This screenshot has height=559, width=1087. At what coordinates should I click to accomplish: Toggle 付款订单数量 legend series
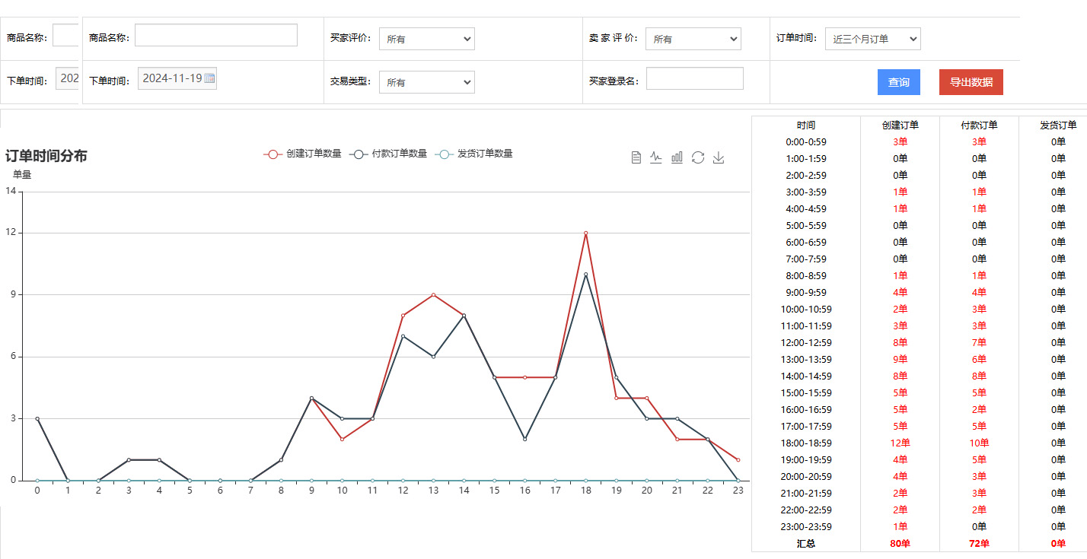click(388, 154)
